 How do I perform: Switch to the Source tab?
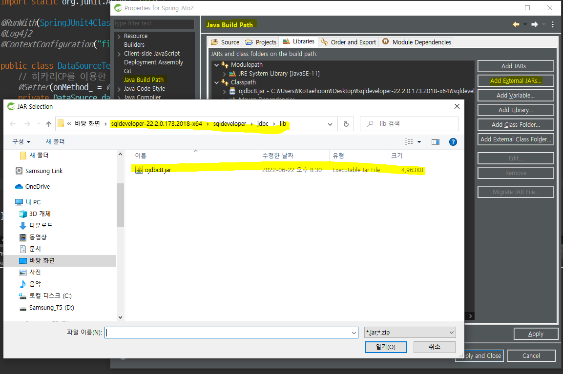(225, 42)
